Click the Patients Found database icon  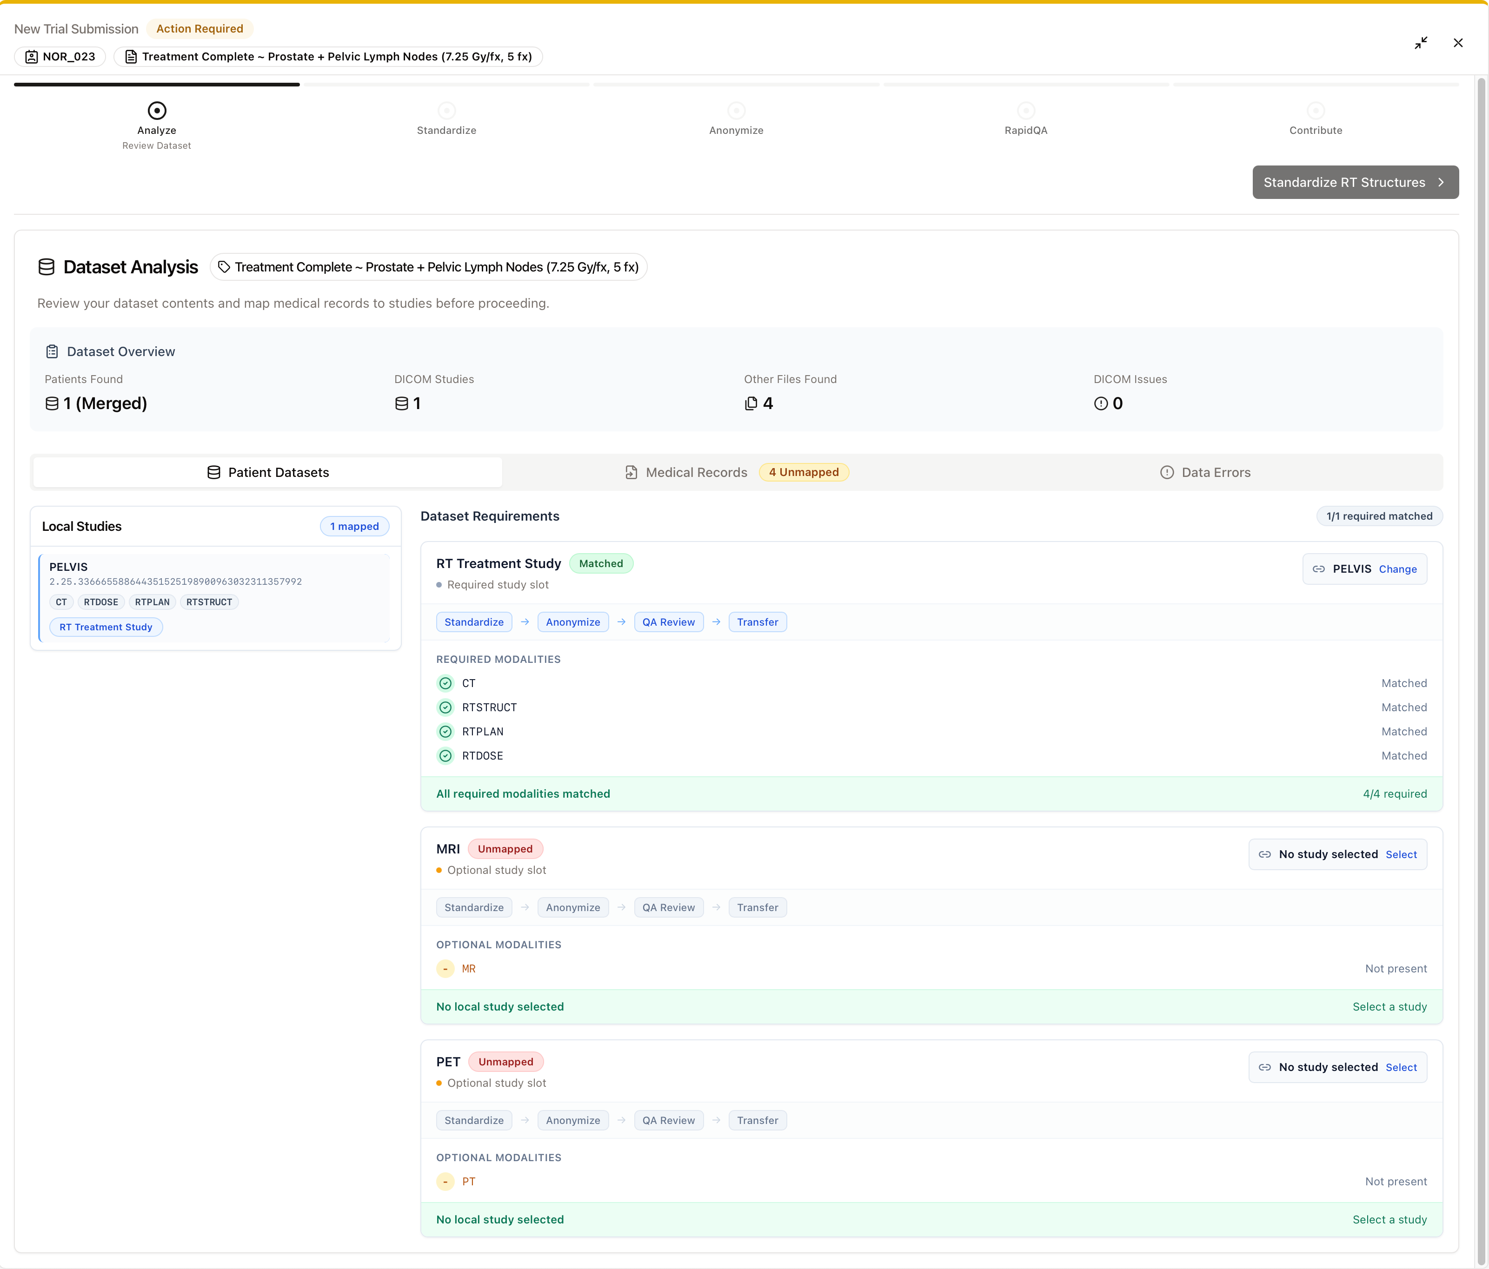point(52,403)
